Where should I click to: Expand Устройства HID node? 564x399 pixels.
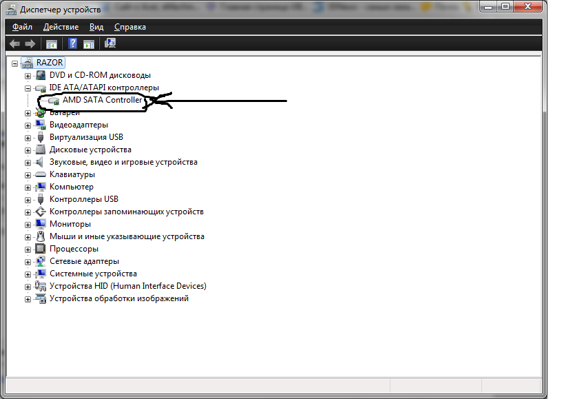[28, 287]
